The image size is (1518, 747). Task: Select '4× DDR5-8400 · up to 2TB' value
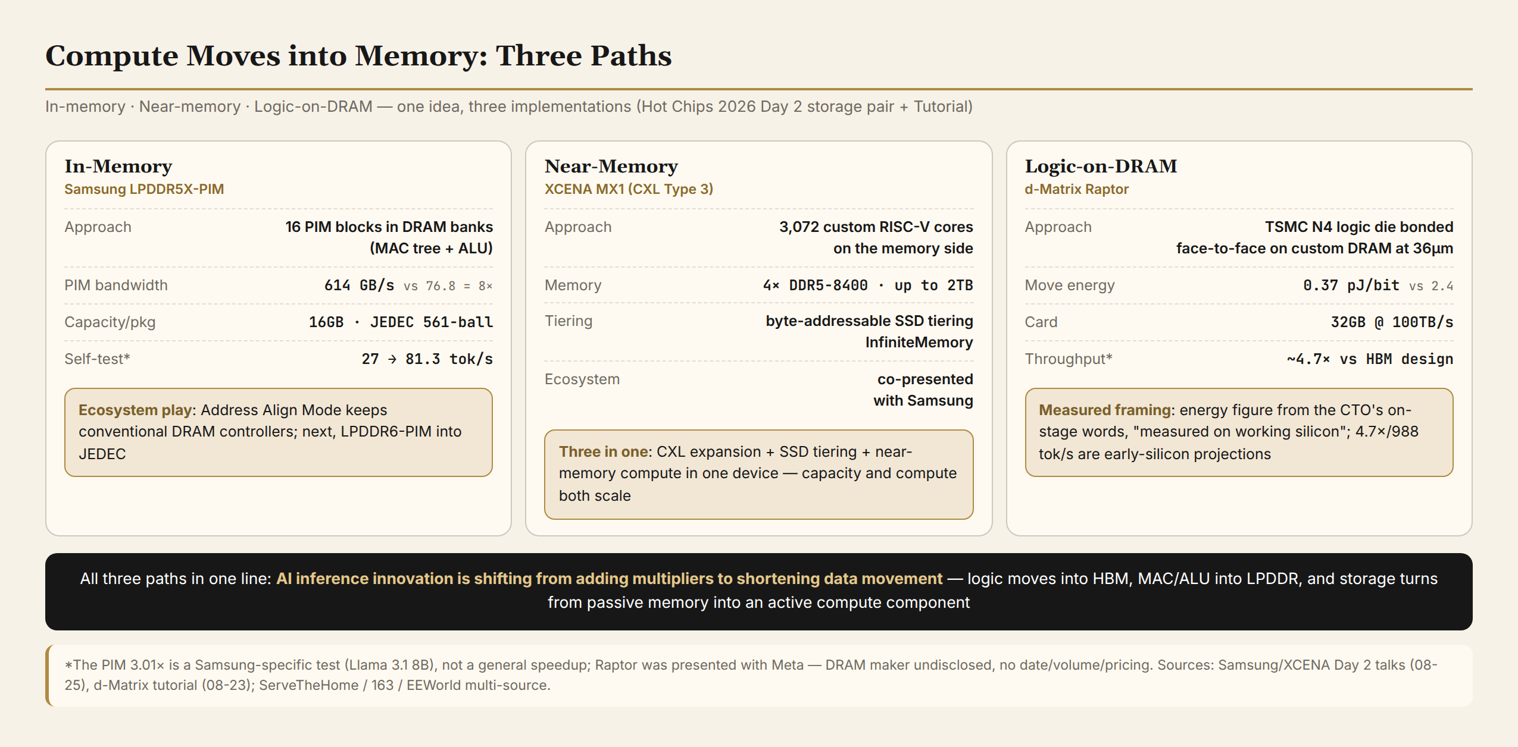pos(868,285)
